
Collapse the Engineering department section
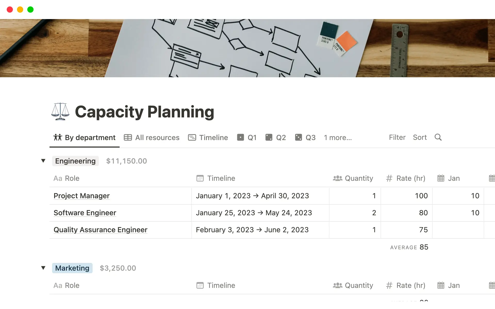tap(43, 161)
